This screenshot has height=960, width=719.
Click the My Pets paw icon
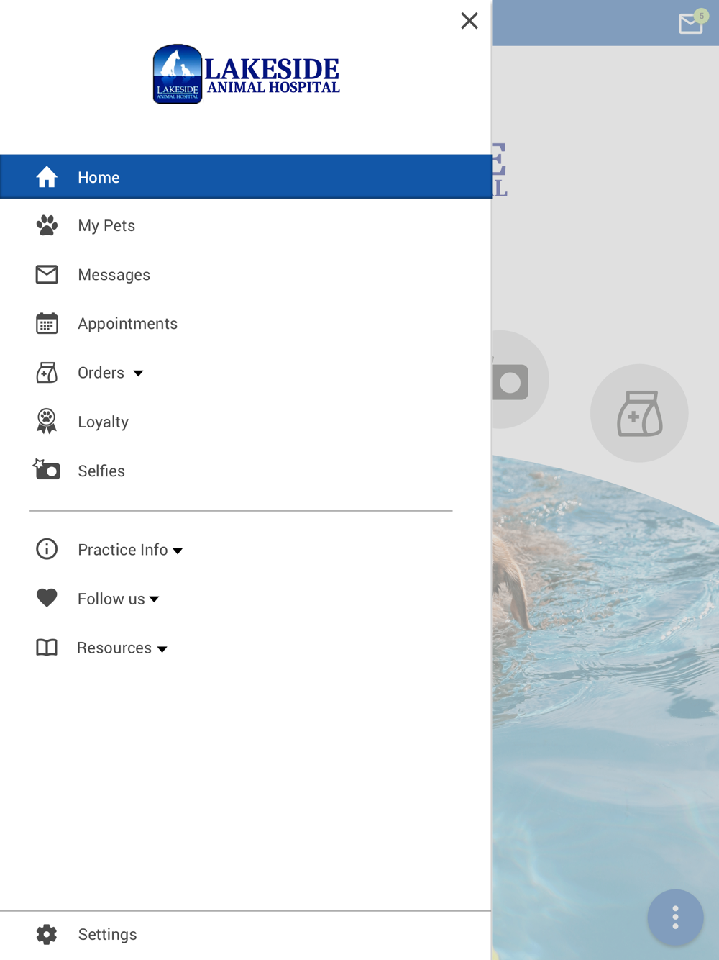click(47, 226)
